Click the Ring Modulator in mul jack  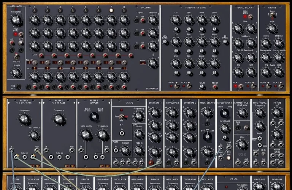tap(255, 154)
